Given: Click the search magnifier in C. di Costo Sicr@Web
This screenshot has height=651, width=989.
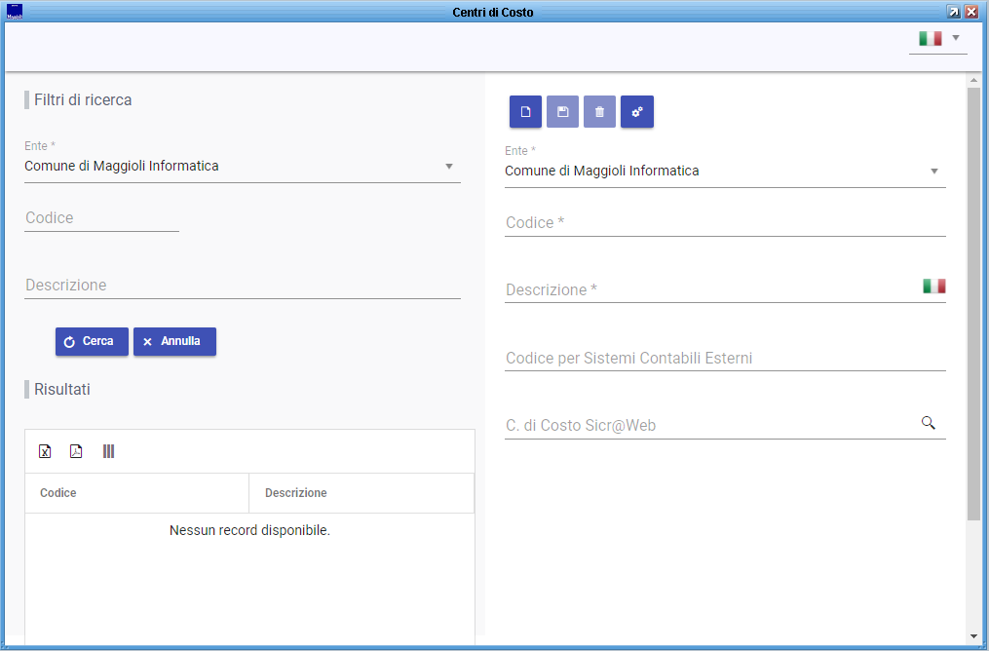Looking at the screenshot, I should [928, 423].
